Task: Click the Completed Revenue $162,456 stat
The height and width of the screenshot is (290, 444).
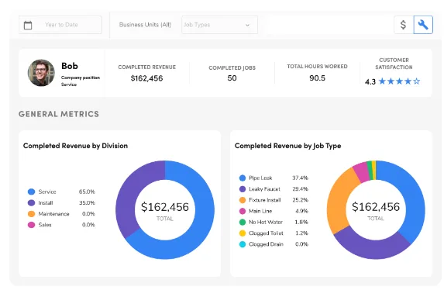Action: click(x=146, y=78)
